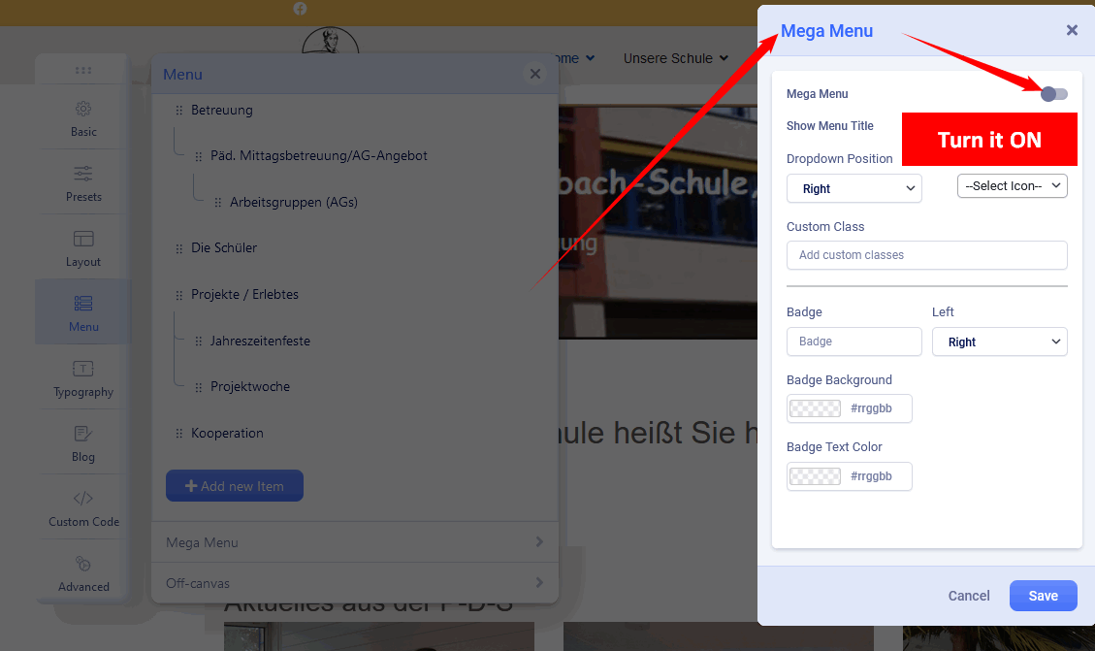Expand the Mega Menu section

tap(354, 542)
